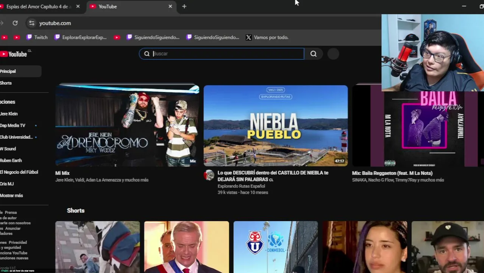
Task: Open the Adrenocromo Mi Mix thumbnail
Action: click(x=127, y=126)
